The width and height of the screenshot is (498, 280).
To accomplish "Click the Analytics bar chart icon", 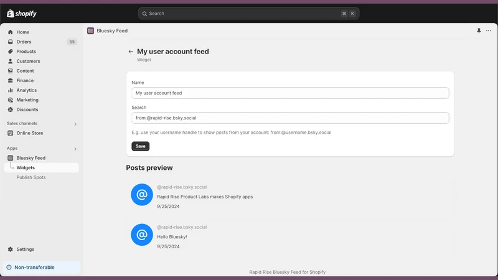I will [11, 90].
